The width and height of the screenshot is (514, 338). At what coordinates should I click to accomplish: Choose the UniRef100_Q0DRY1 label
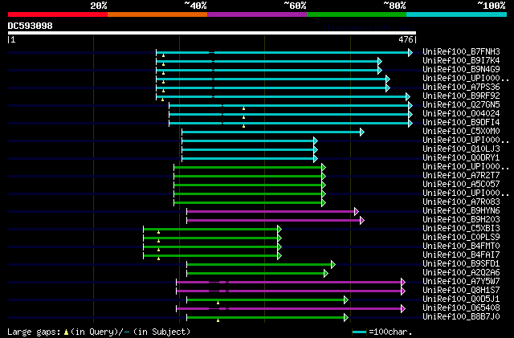coord(461,158)
